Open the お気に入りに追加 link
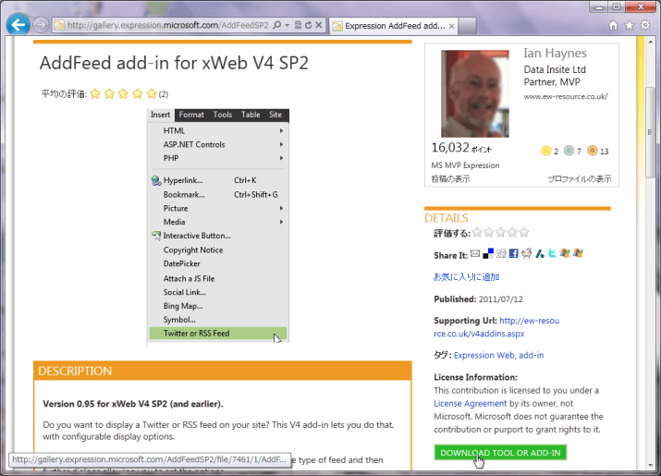661x476 pixels. (x=466, y=277)
